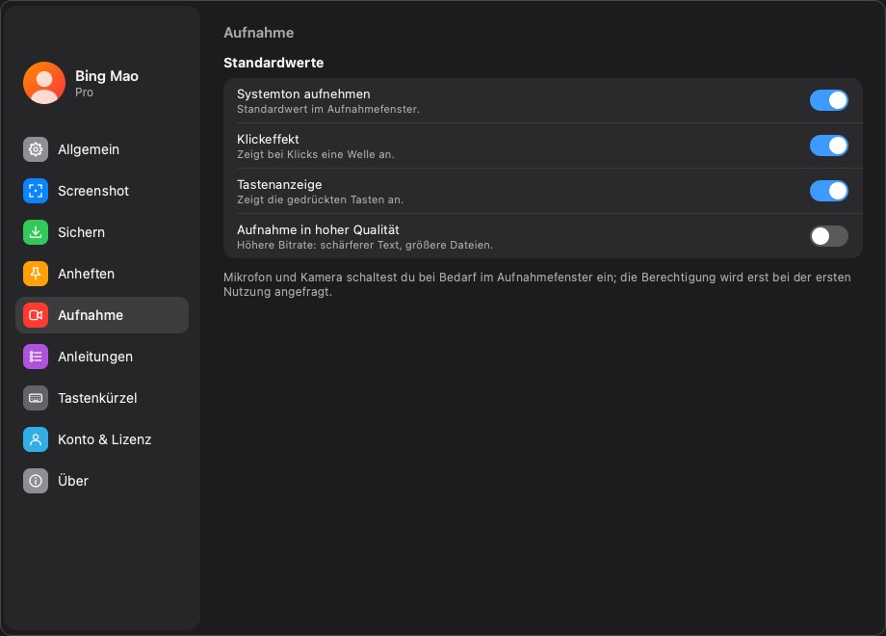Toggle the Tastenanzeige switch off
This screenshot has height=636, width=886.
(828, 191)
